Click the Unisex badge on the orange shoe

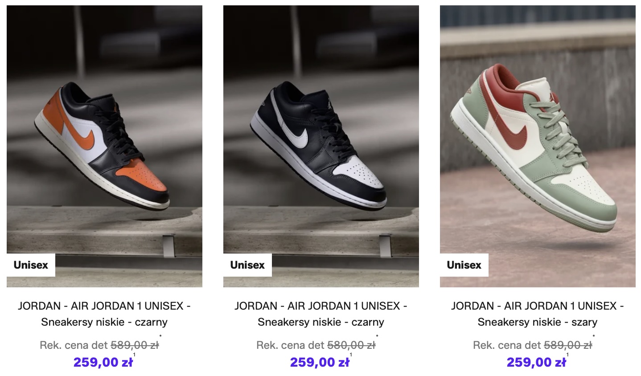point(31,265)
